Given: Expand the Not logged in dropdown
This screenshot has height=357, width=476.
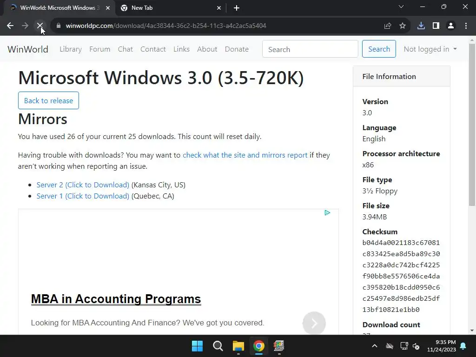Looking at the screenshot, I should (430, 49).
